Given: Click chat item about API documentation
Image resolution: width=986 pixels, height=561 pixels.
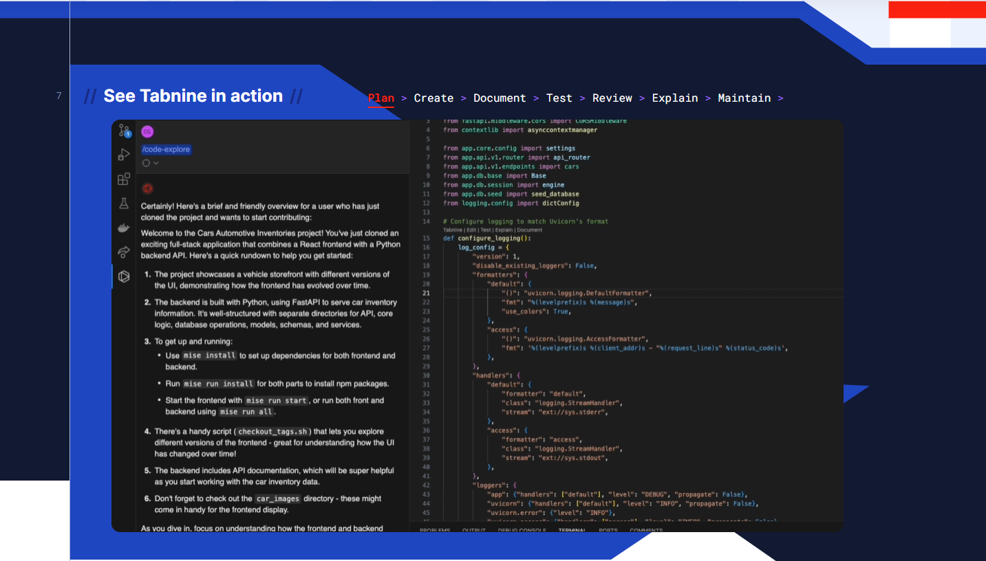Looking at the screenshot, I should (x=274, y=476).
